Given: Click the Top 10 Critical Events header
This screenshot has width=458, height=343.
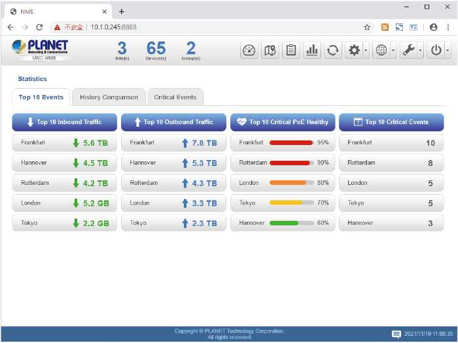Looking at the screenshot, I should [x=391, y=122].
